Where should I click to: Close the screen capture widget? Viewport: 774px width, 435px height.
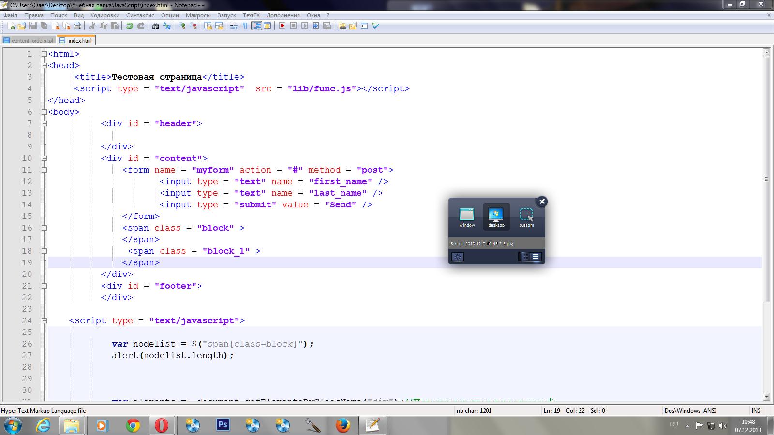coord(542,202)
